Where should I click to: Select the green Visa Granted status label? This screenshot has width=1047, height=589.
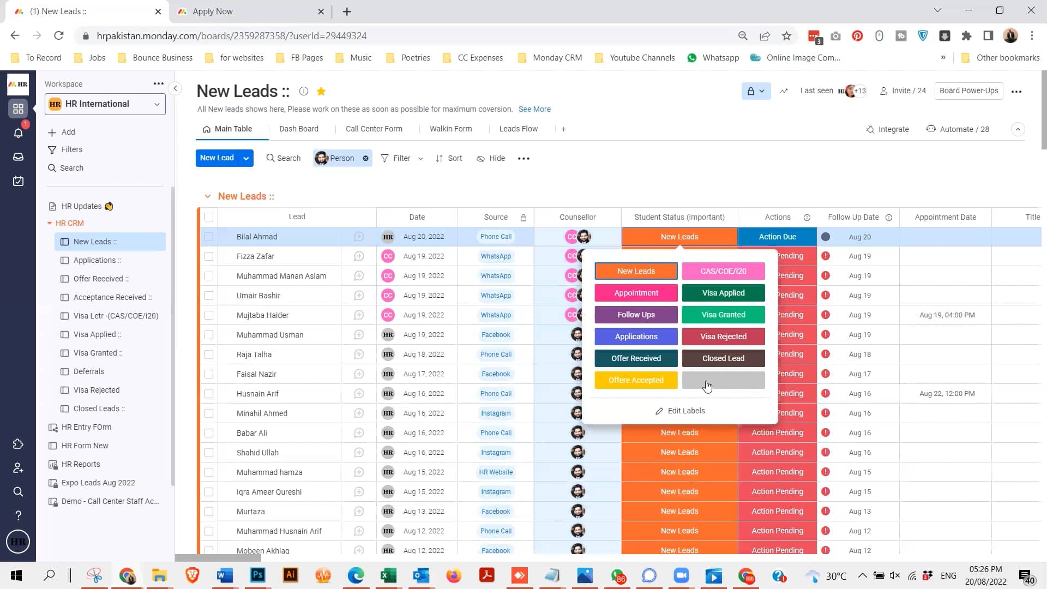tap(723, 315)
